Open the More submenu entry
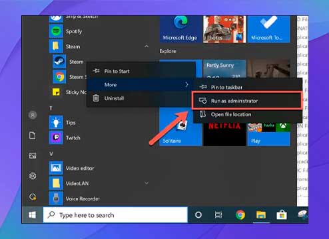This screenshot has height=239, width=329. click(x=141, y=84)
